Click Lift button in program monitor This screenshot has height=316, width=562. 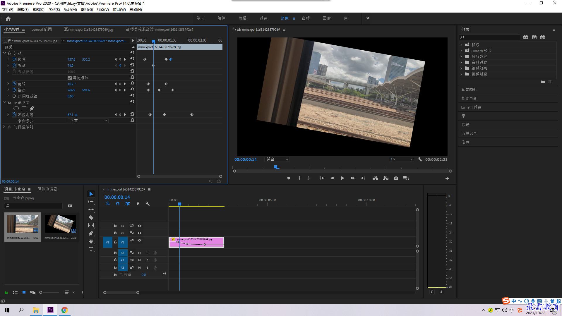[x=375, y=178]
